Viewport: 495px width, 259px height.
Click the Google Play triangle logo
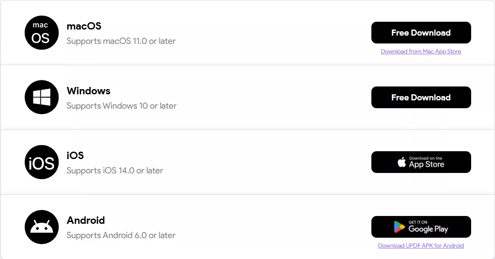(399, 227)
